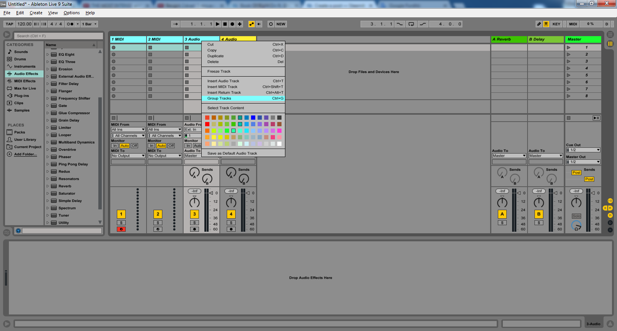Choose Save as Default Audio Track

pos(243,154)
